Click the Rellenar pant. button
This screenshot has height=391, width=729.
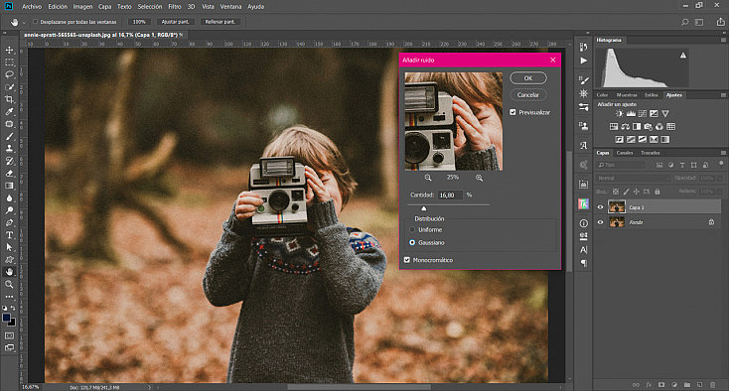pyautogui.click(x=220, y=22)
